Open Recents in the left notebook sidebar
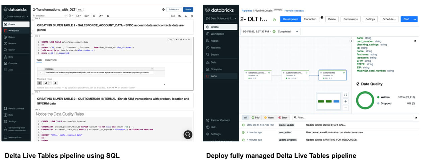429x168 pixels. point(16,43)
